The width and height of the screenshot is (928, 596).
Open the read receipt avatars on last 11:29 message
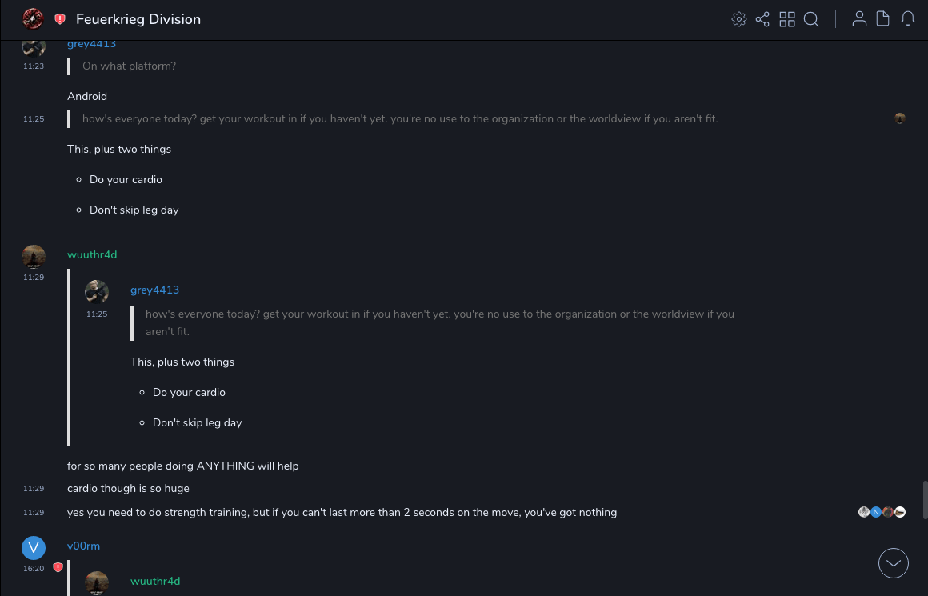882,512
